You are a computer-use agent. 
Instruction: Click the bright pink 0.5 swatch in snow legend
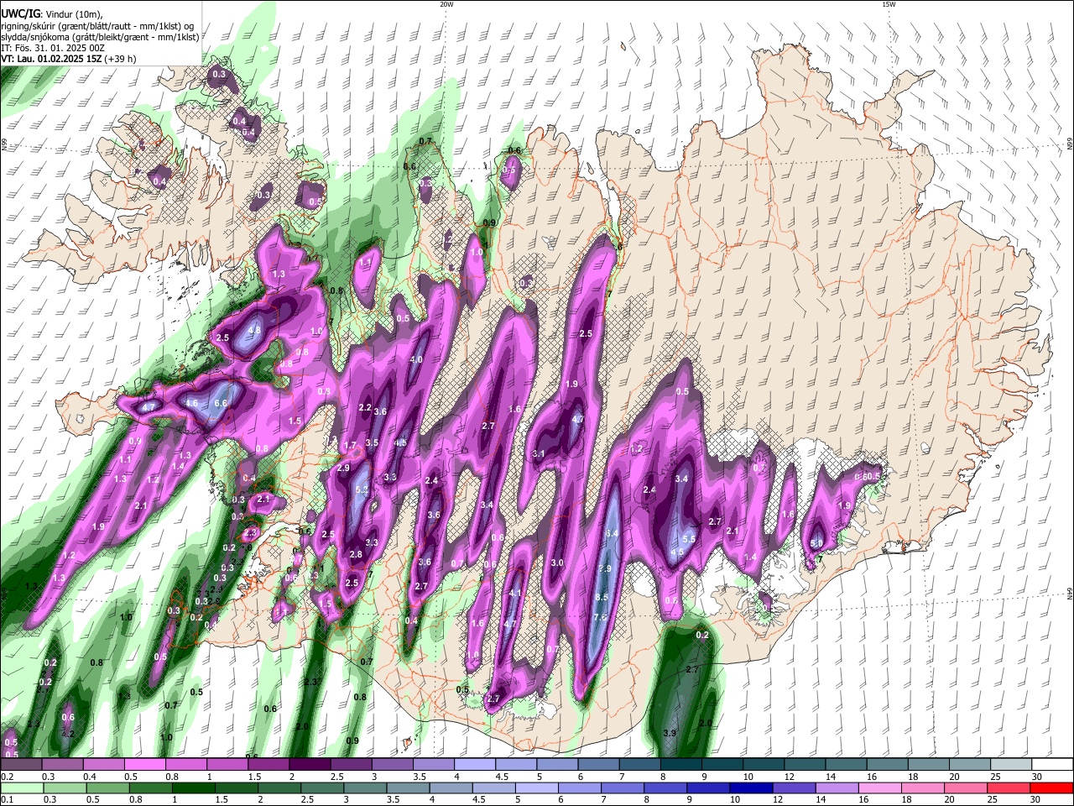point(144,765)
